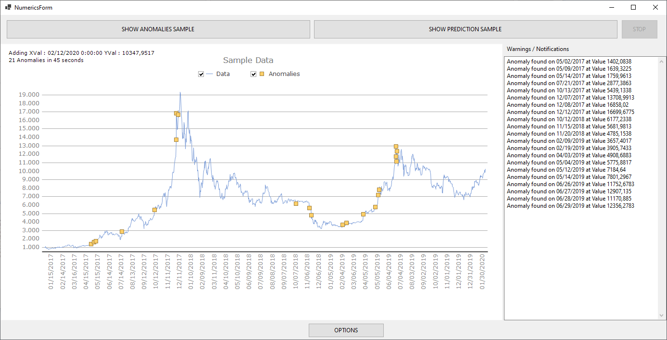
Task: Click the 1.000 y-axis label
Action: 30,247
